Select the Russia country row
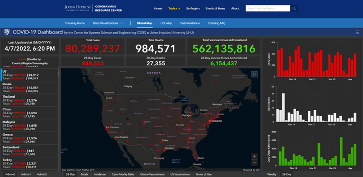 pyautogui.click(x=29, y=87)
